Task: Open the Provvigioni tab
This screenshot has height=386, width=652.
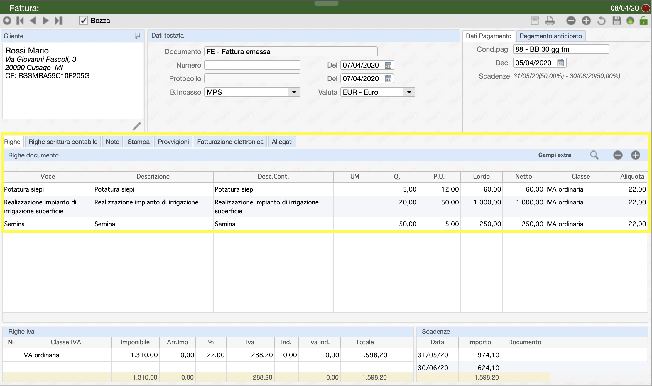Action: pos(173,142)
